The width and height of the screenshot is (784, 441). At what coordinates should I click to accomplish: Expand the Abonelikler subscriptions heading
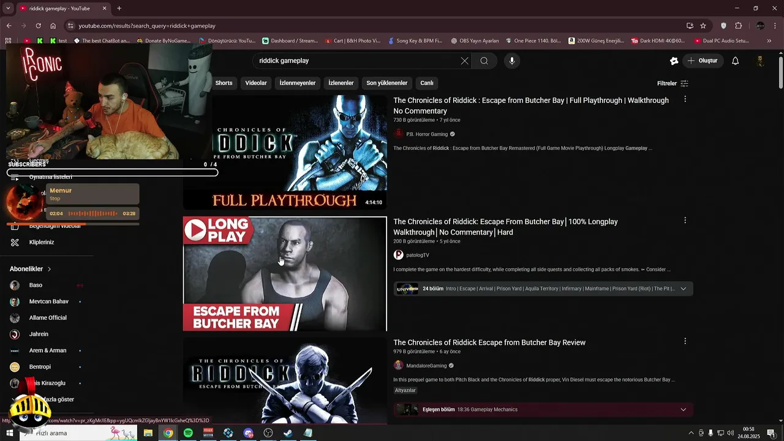pos(31,269)
